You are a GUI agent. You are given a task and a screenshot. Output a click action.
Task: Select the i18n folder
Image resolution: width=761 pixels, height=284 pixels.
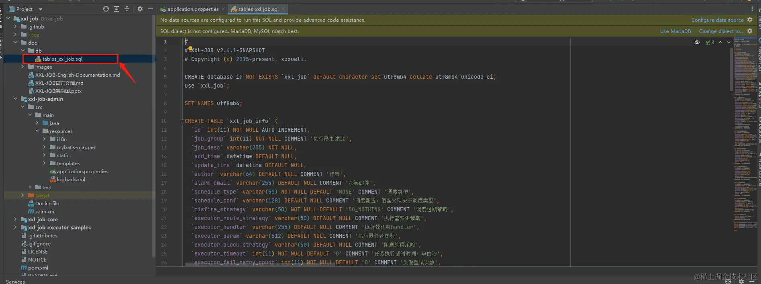61,139
